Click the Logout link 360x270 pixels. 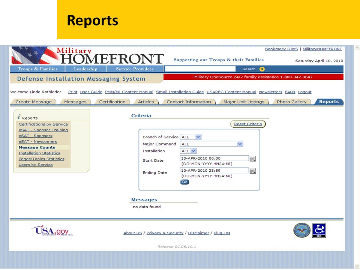[x=304, y=92]
